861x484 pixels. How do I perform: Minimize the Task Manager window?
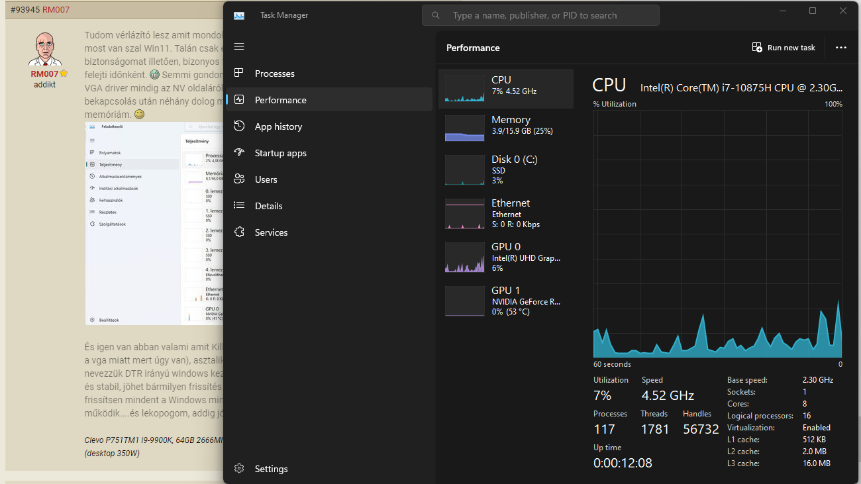(x=782, y=11)
